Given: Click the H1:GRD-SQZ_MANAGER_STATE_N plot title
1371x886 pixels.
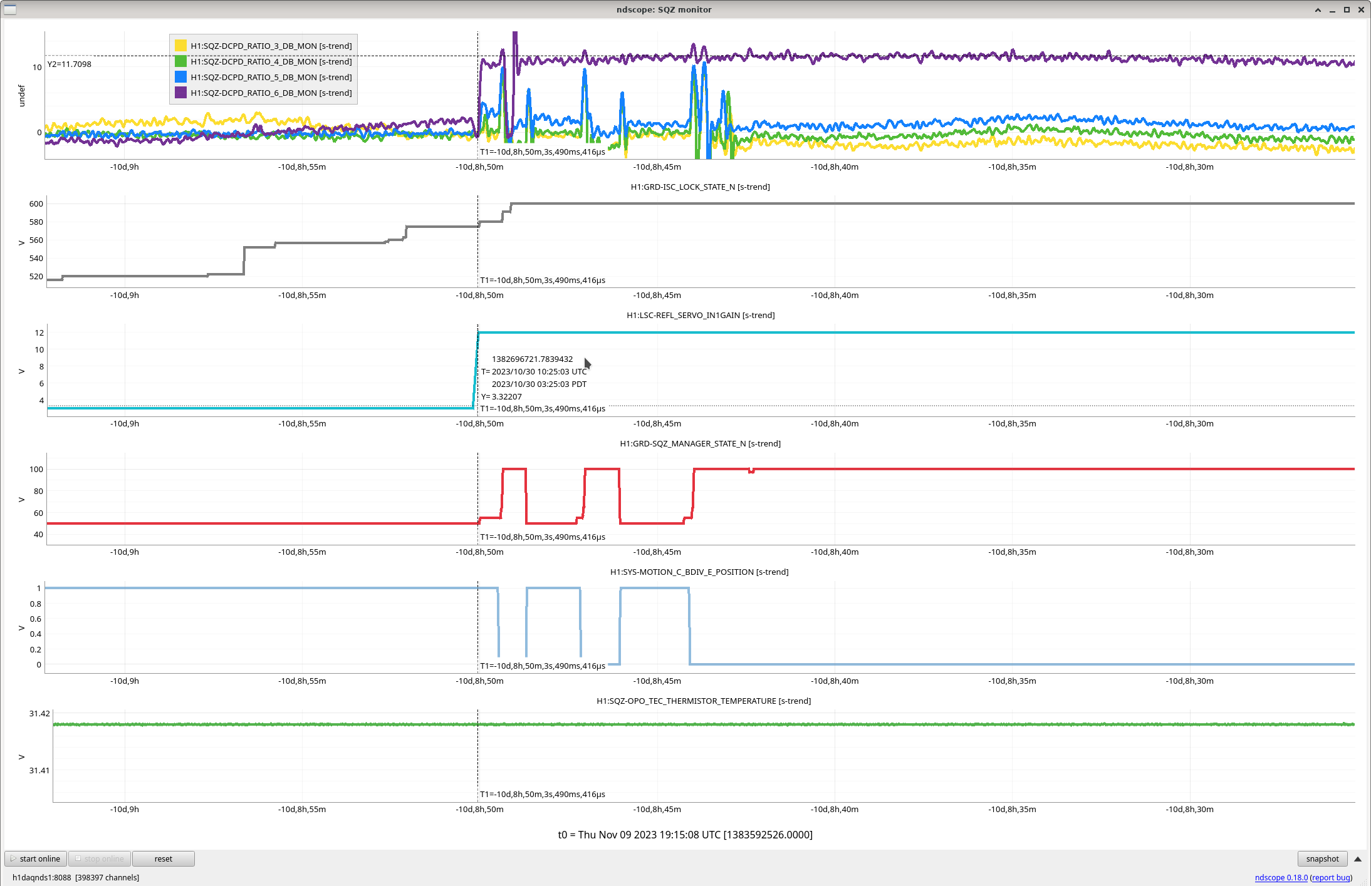Looking at the screenshot, I should click(700, 443).
